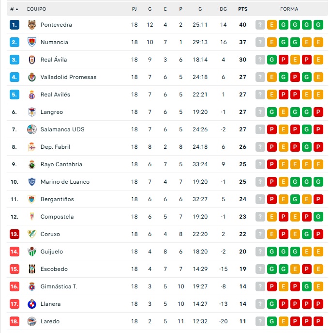Viewport: 330px width, 333px height.
Task: Click the Rayo Cantabria club crest
Action: 31,164
